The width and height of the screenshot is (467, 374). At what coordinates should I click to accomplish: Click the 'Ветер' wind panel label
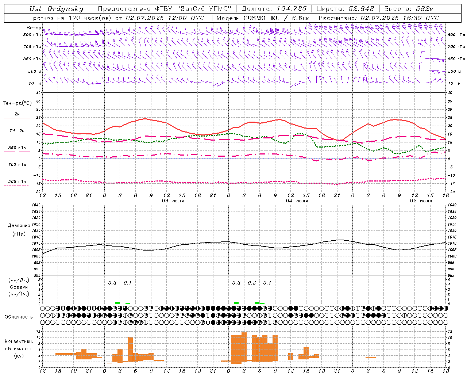click(x=34, y=28)
